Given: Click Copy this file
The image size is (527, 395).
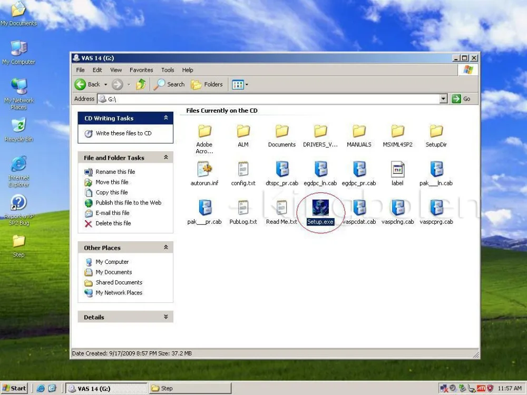Looking at the screenshot, I should (x=112, y=192).
